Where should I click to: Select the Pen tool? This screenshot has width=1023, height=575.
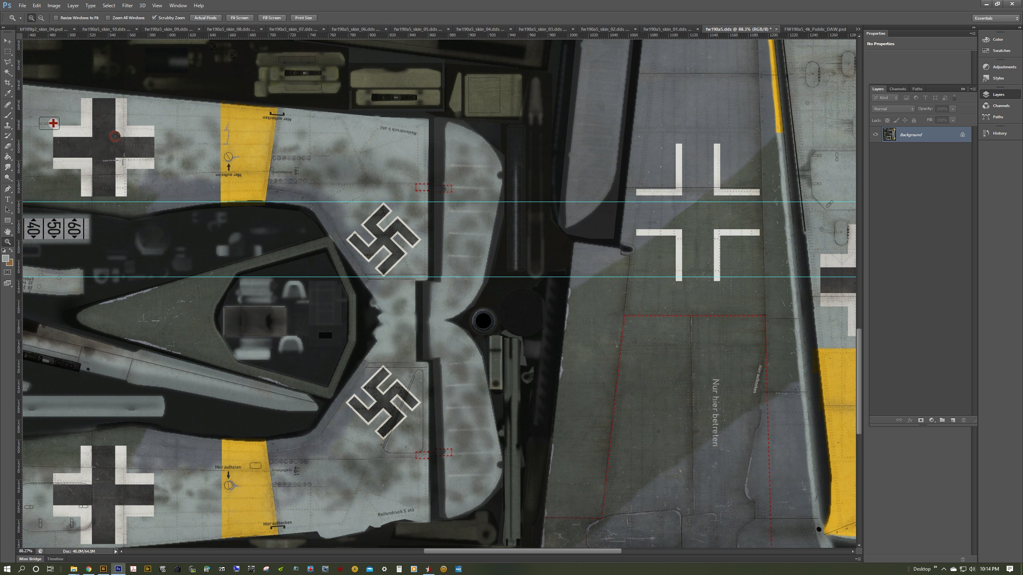(8, 188)
